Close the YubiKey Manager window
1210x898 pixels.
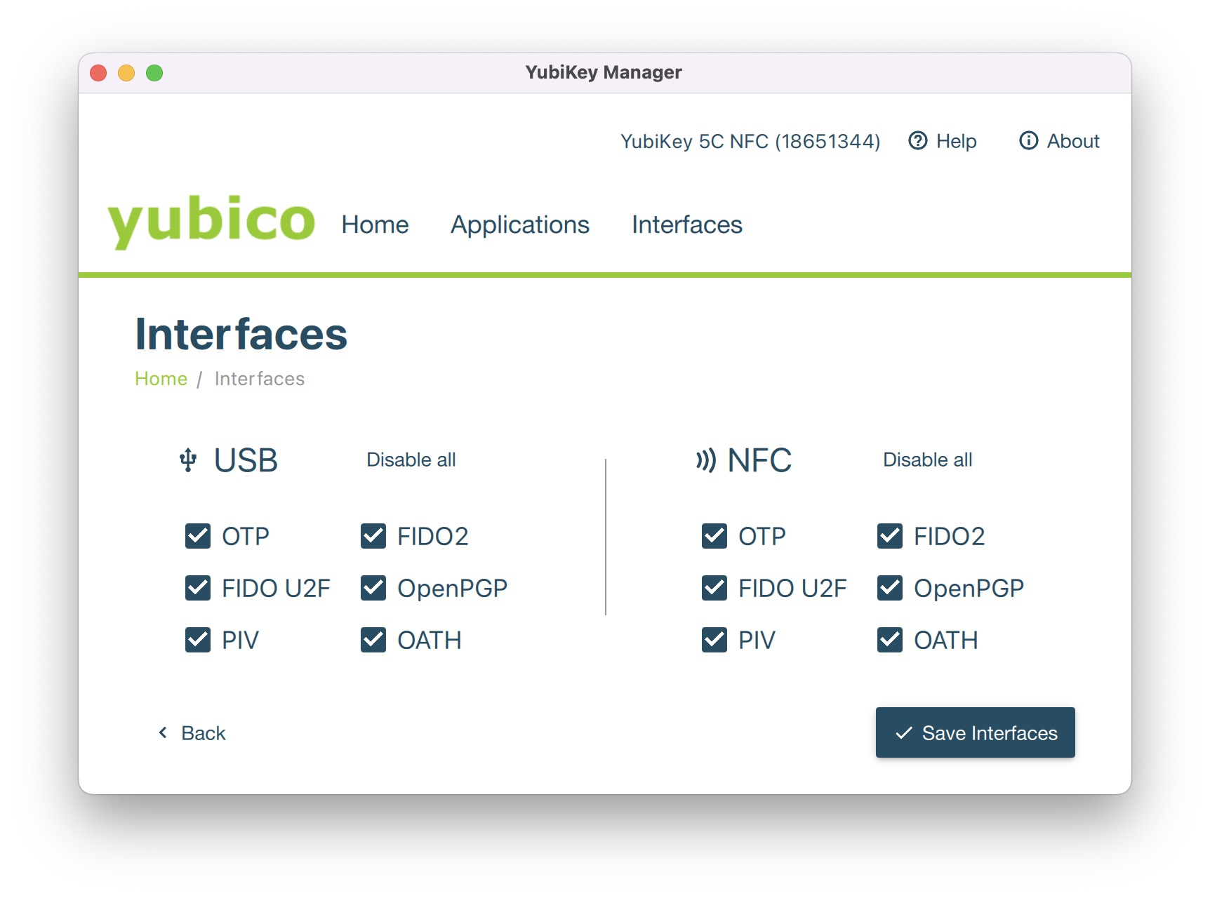point(98,73)
